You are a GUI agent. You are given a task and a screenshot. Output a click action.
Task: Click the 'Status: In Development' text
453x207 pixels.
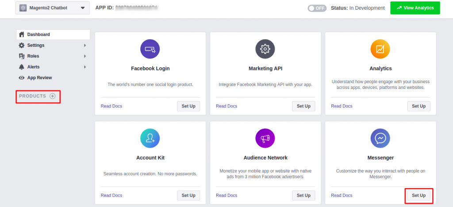pos(357,8)
